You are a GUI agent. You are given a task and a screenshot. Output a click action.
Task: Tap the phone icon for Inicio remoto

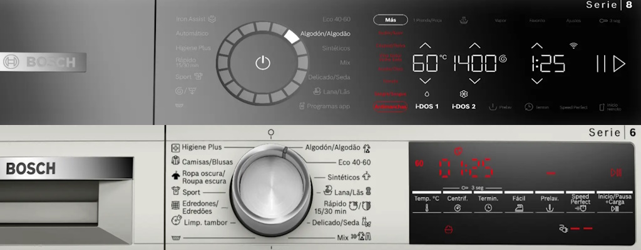[602, 107]
